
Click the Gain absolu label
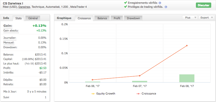pyautogui.click(x=11, y=30)
